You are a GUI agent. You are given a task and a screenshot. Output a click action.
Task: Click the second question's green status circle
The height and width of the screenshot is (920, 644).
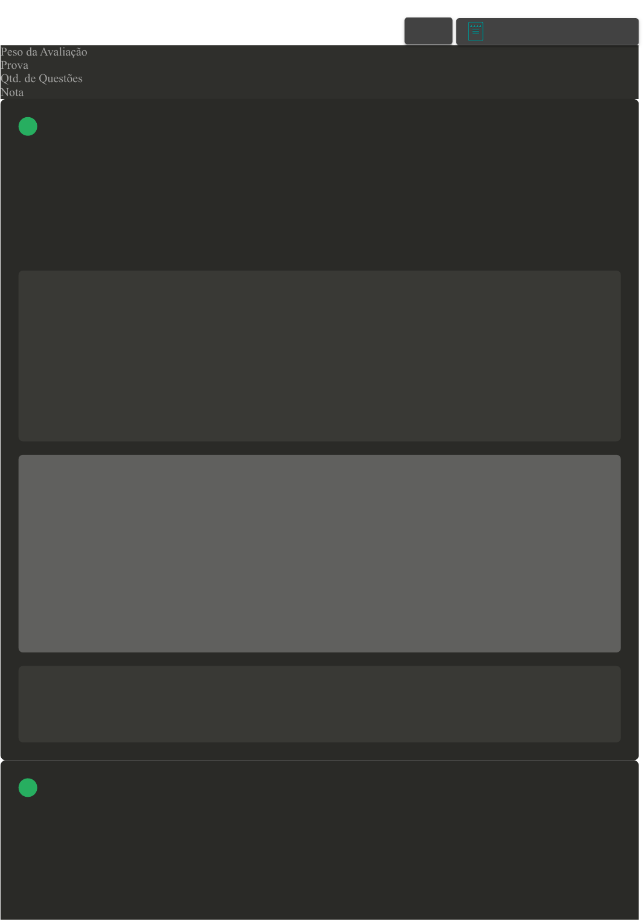(x=28, y=788)
